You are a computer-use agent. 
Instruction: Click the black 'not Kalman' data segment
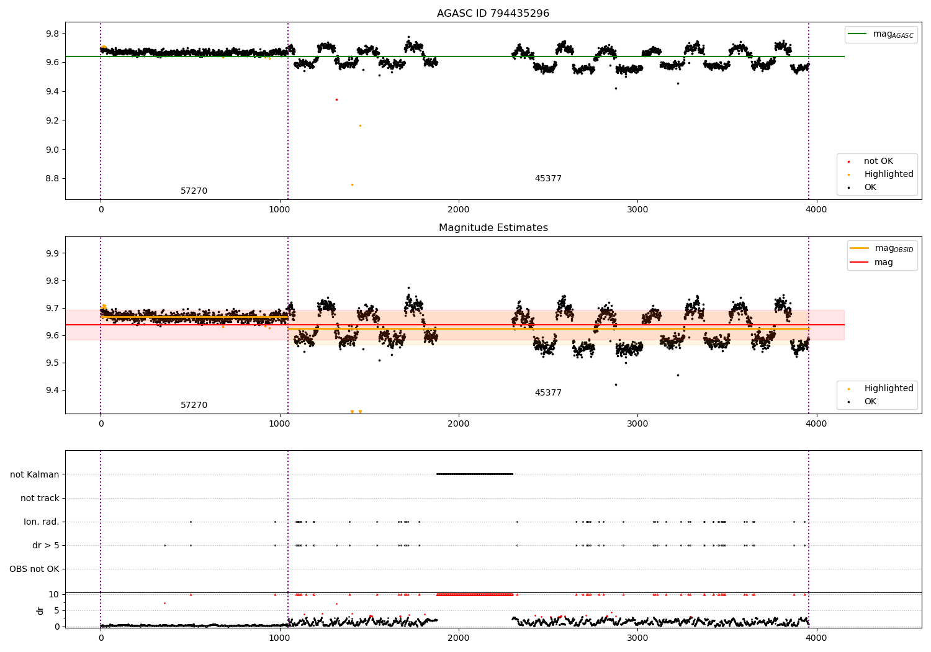coord(475,474)
